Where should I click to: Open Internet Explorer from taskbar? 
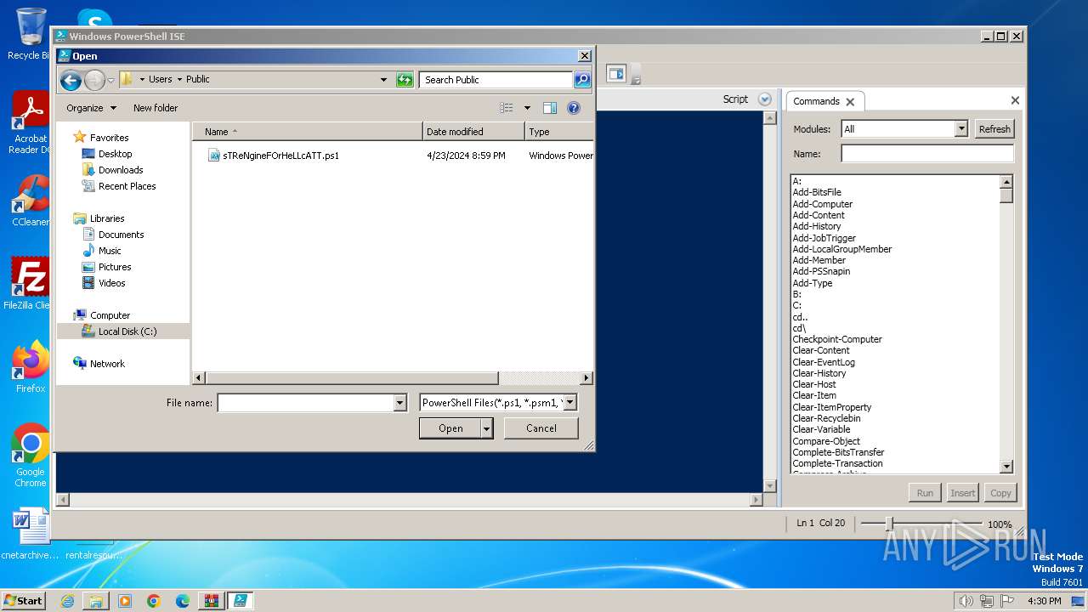(x=67, y=601)
